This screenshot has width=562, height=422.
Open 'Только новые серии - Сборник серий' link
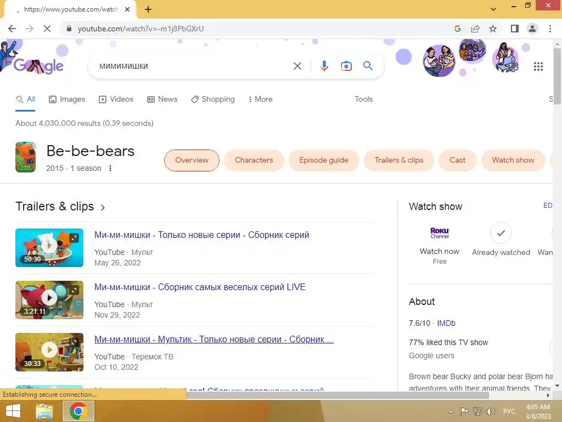(201, 235)
